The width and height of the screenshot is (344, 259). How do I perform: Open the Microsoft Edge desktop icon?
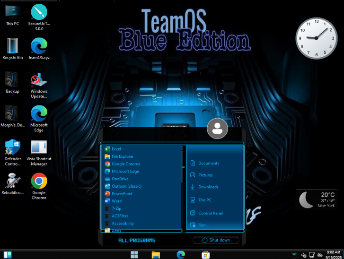pos(39,119)
